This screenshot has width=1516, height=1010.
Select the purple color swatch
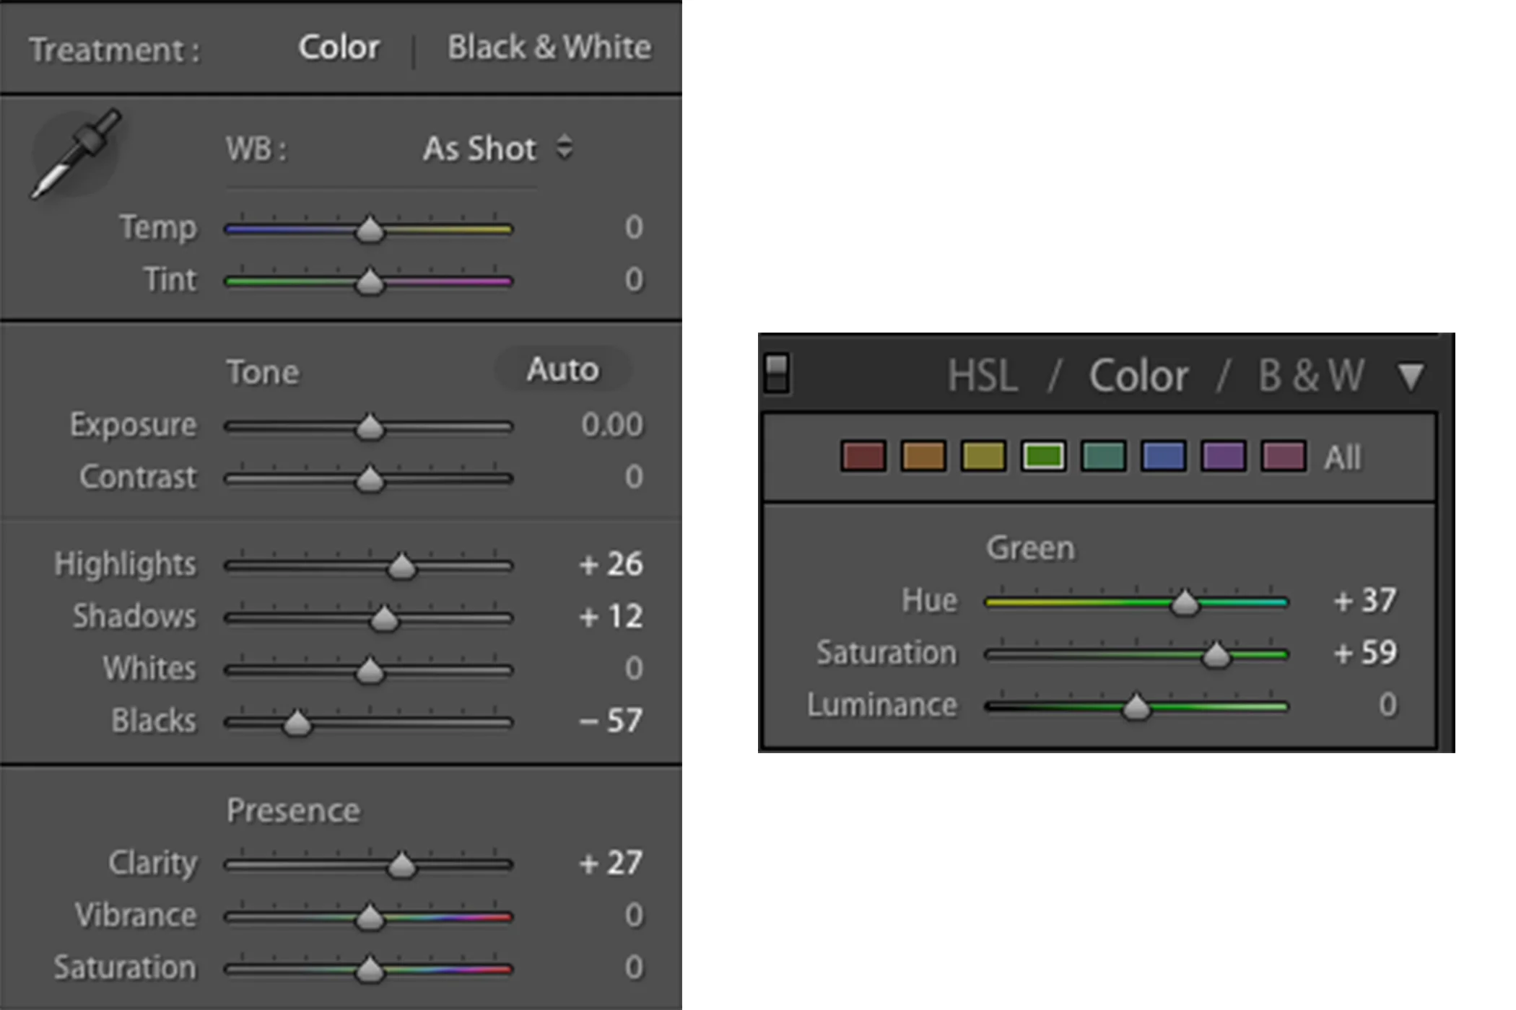pyautogui.click(x=1223, y=457)
